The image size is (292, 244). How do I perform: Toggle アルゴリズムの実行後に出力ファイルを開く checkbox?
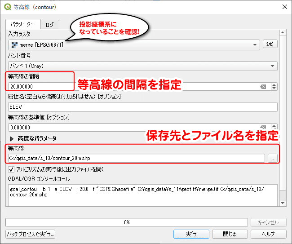coord(11,169)
